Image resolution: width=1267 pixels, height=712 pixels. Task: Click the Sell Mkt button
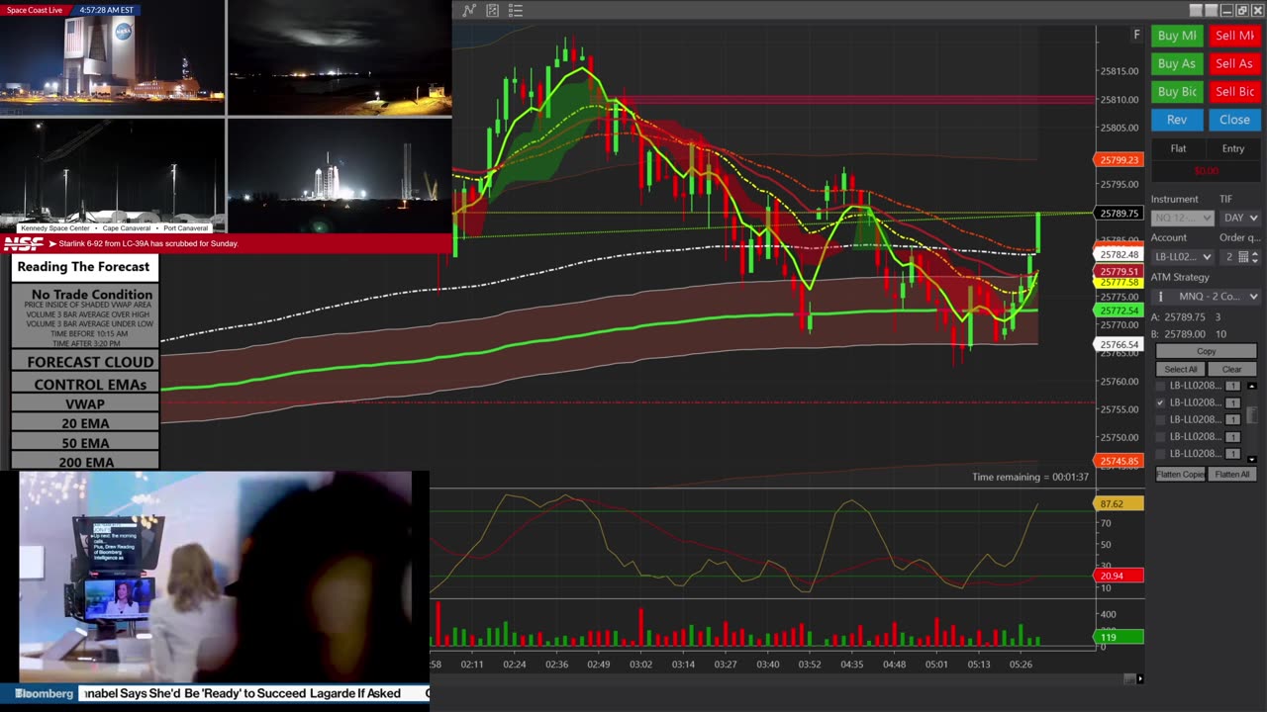(x=1234, y=36)
